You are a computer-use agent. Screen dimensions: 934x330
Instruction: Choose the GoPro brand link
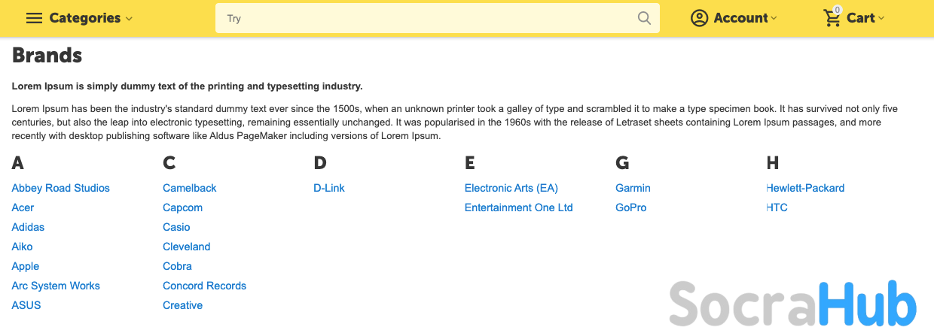(631, 207)
